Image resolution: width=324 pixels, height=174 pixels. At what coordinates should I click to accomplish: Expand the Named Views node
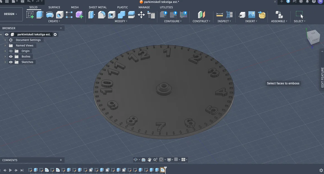(5, 45)
